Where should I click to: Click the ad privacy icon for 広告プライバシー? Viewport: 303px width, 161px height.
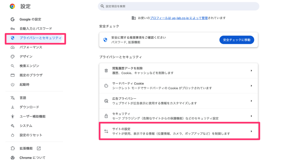pyautogui.click(x=106, y=101)
